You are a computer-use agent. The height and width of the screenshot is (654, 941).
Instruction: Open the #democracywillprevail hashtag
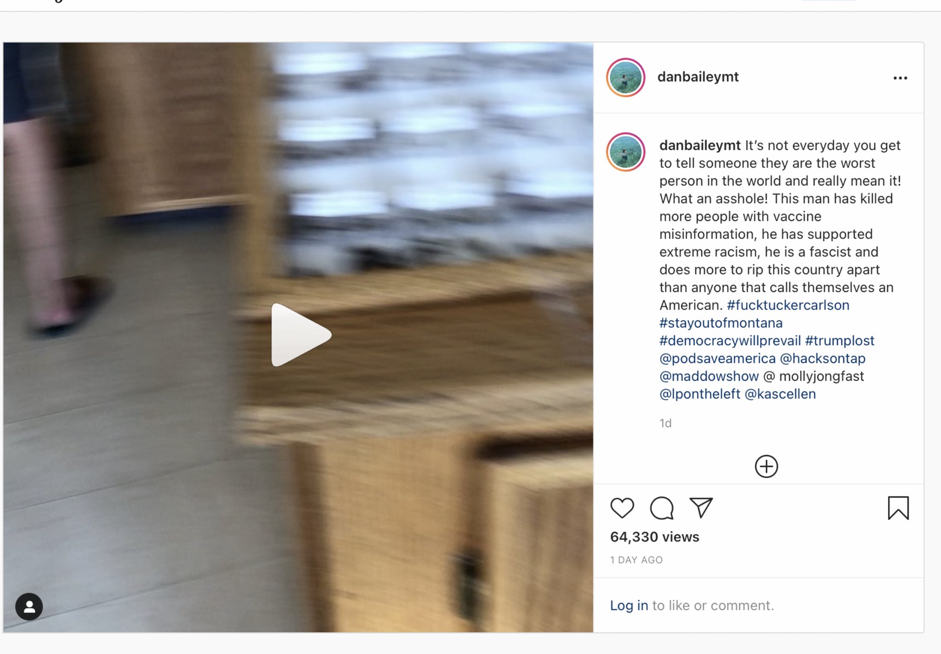click(730, 341)
